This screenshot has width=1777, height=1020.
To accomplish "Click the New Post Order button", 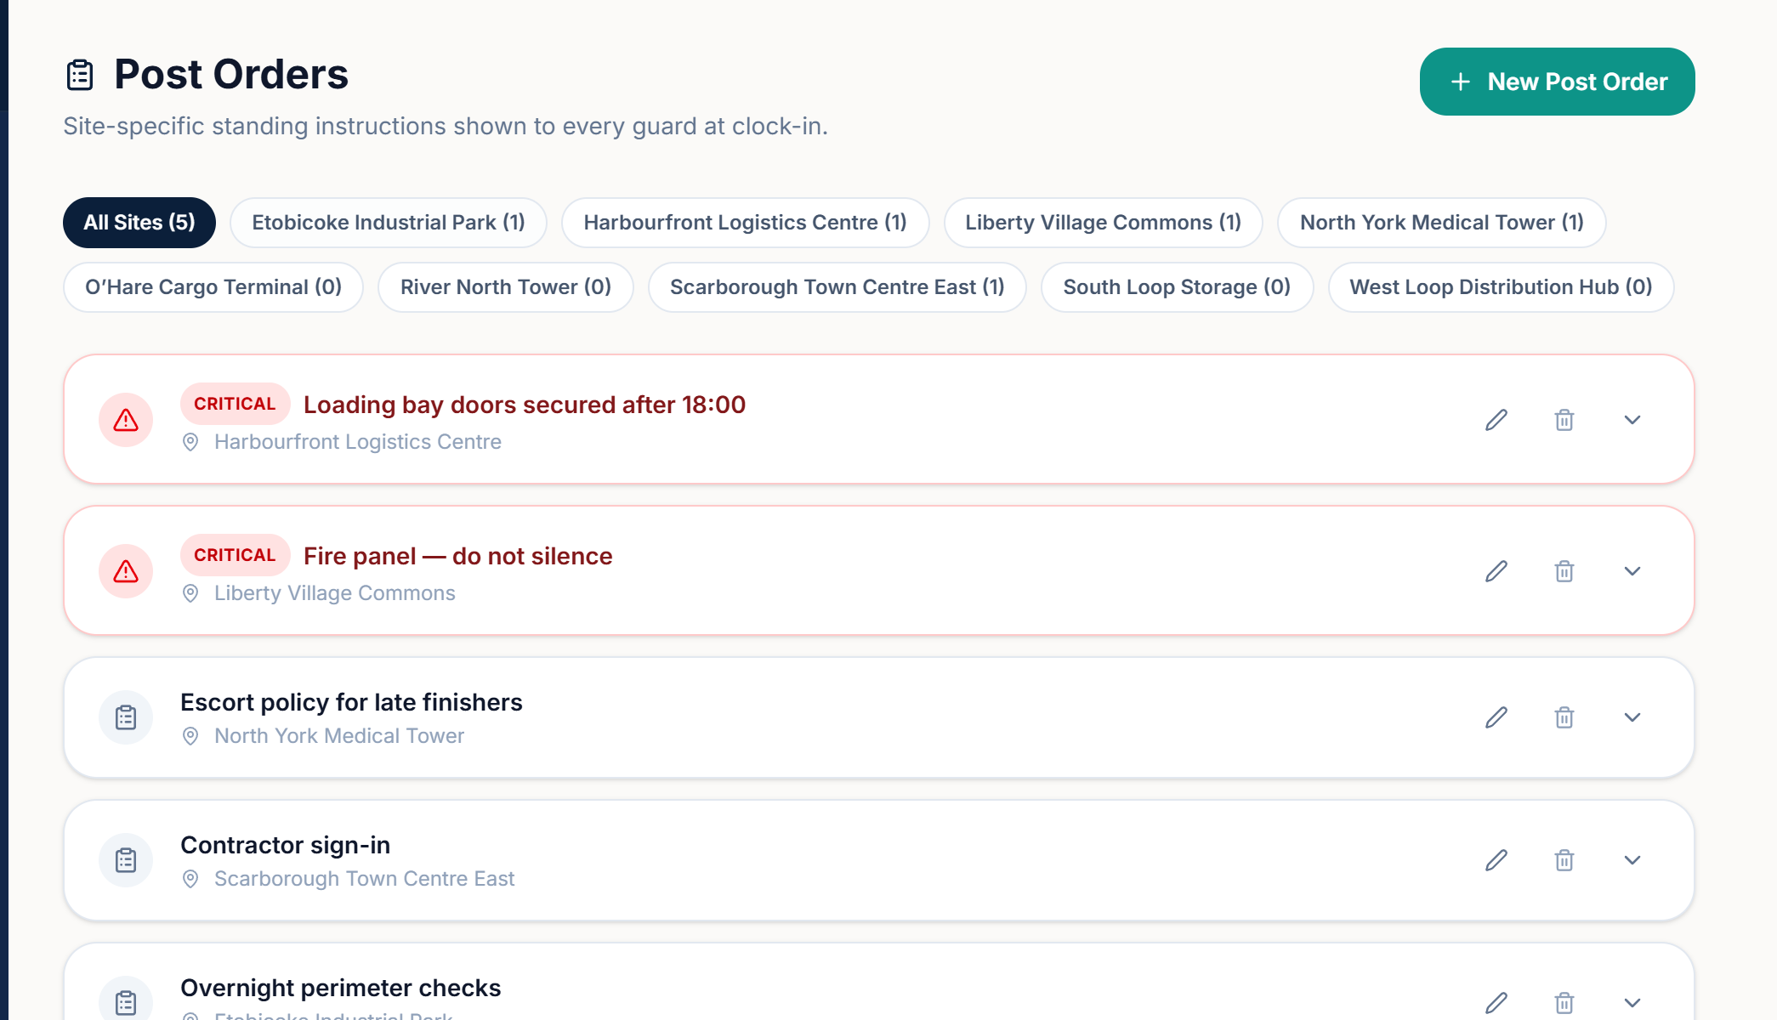I will (x=1557, y=82).
